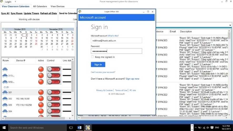Image resolution: width=233 pixels, height=131 pixels.
Task: Click the taskbar clock showing 9:22 PM
Action: [226, 127]
